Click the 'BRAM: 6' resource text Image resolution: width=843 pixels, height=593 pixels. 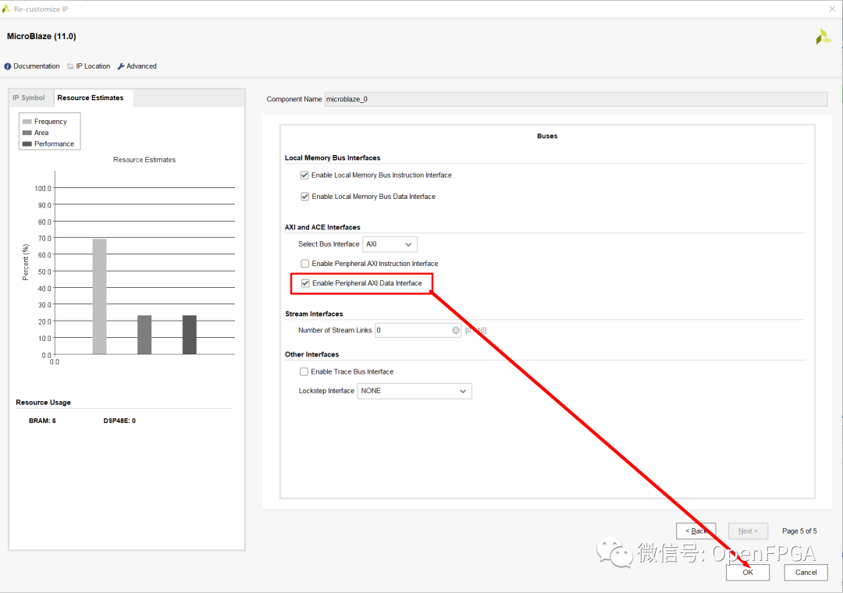click(42, 421)
